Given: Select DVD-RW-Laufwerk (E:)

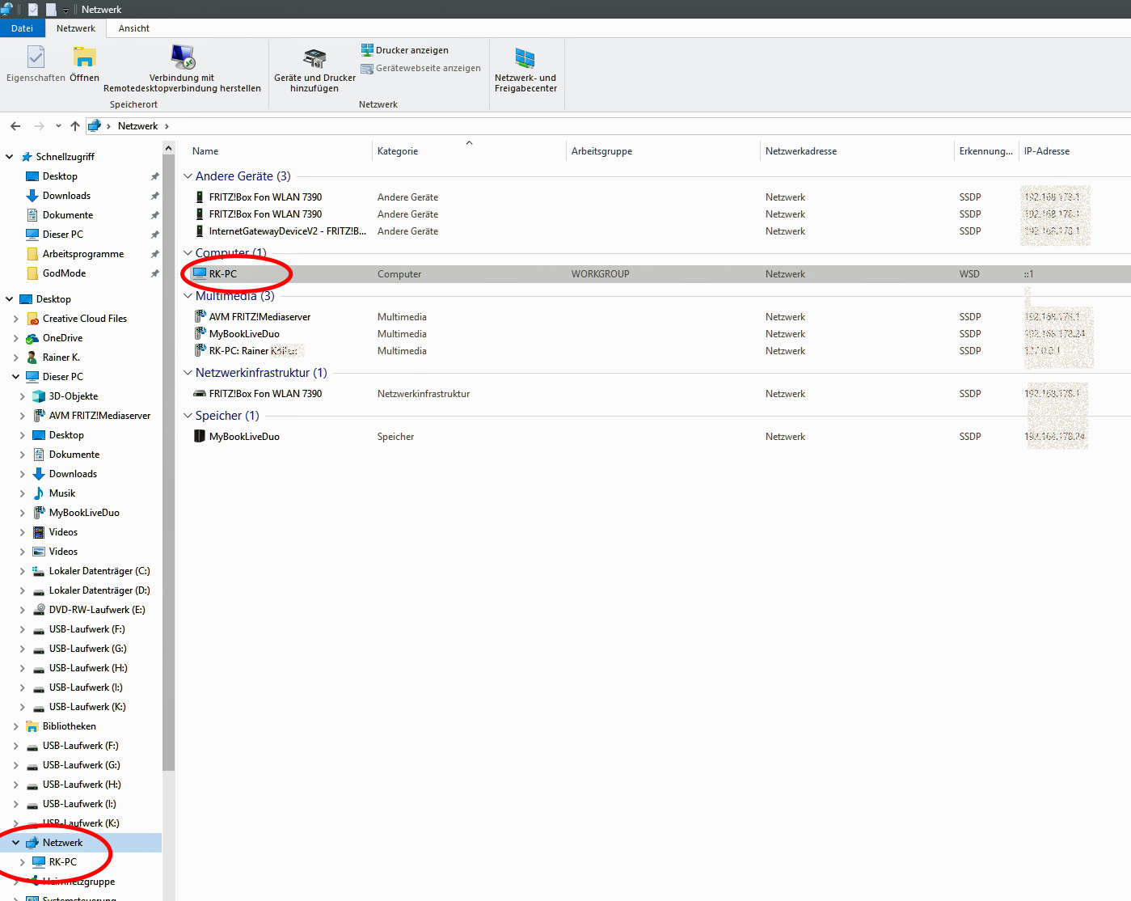Looking at the screenshot, I should [96, 610].
